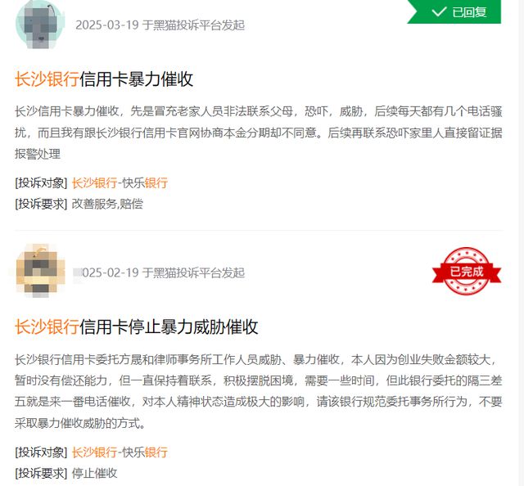Click the green 已回复 status badge

[x=454, y=12]
